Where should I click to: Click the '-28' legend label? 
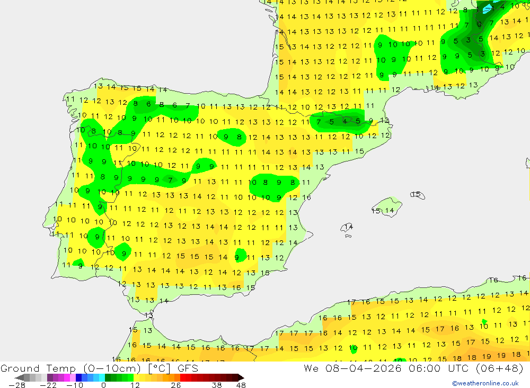pyautogui.click(x=17, y=385)
